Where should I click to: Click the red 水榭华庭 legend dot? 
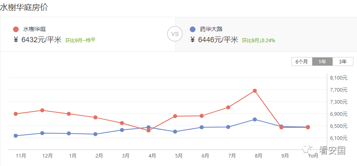tap(16, 29)
